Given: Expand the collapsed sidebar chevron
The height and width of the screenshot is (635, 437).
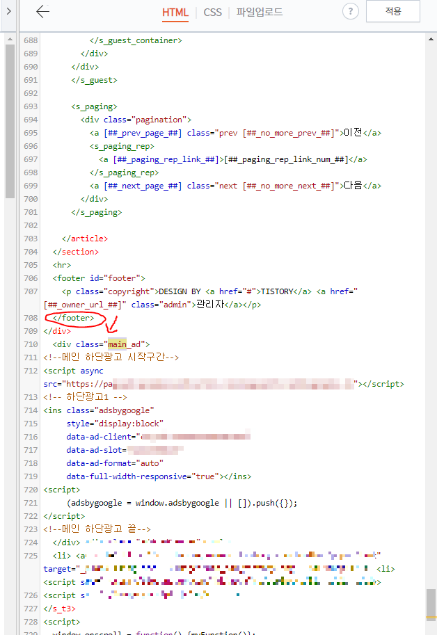Looking at the screenshot, I should click(x=9, y=11).
